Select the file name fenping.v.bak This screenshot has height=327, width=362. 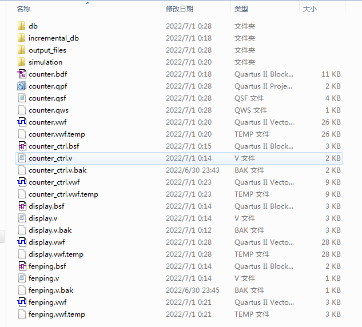[x=51, y=290]
